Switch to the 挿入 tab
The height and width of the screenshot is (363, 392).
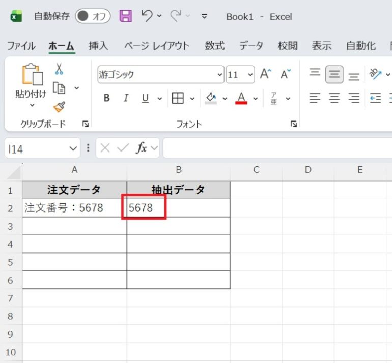point(98,46)
